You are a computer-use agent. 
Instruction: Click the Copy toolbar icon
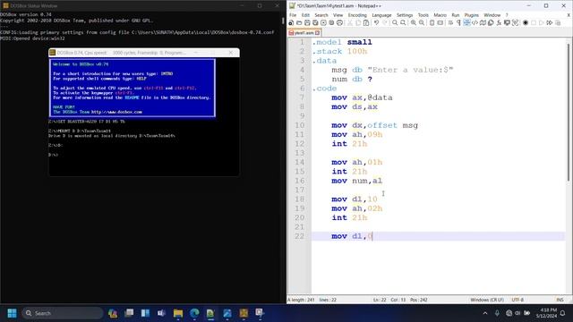(x=358, y=22)
